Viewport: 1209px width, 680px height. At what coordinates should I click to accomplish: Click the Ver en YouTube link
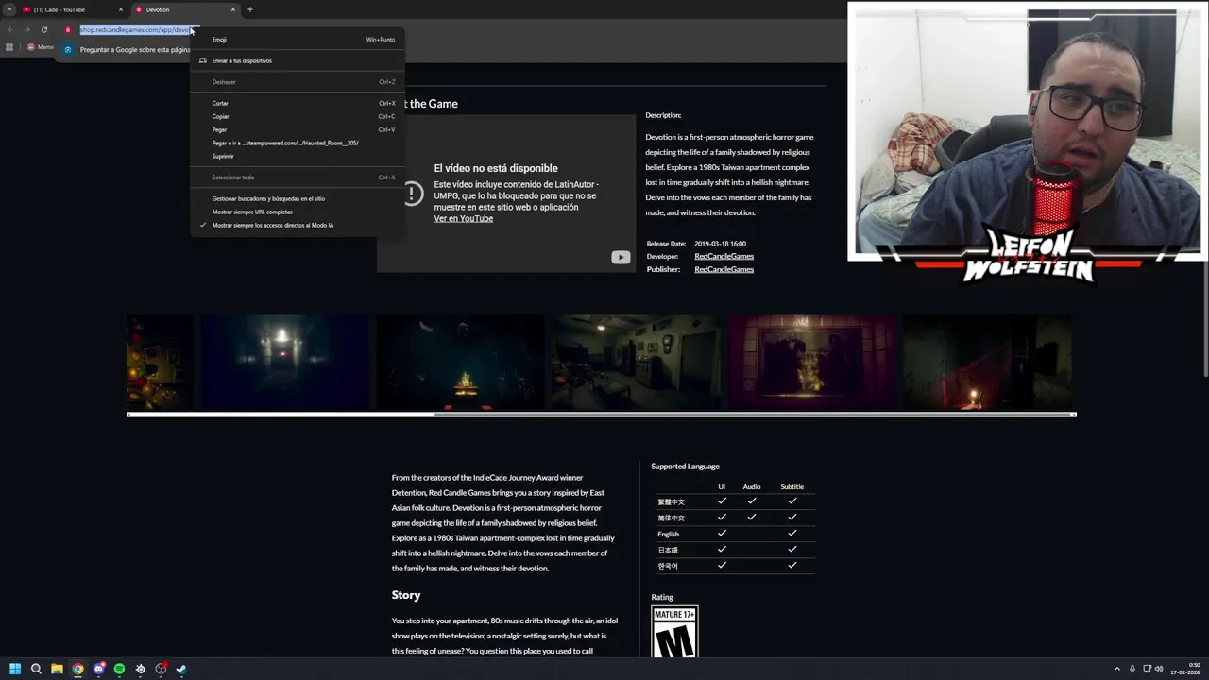464,218
